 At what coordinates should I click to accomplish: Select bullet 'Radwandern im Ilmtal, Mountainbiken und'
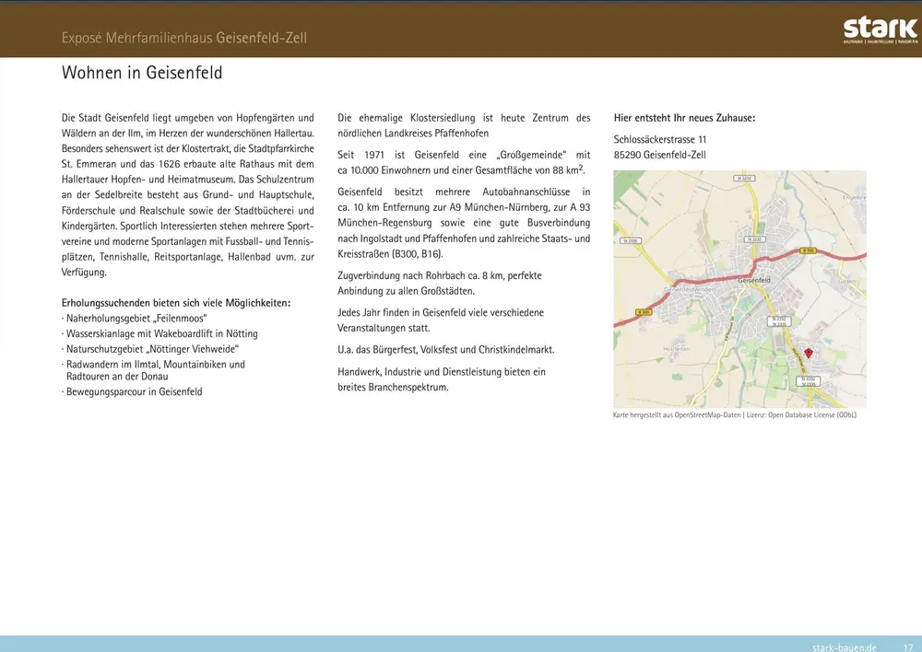[x=153, y=364]
